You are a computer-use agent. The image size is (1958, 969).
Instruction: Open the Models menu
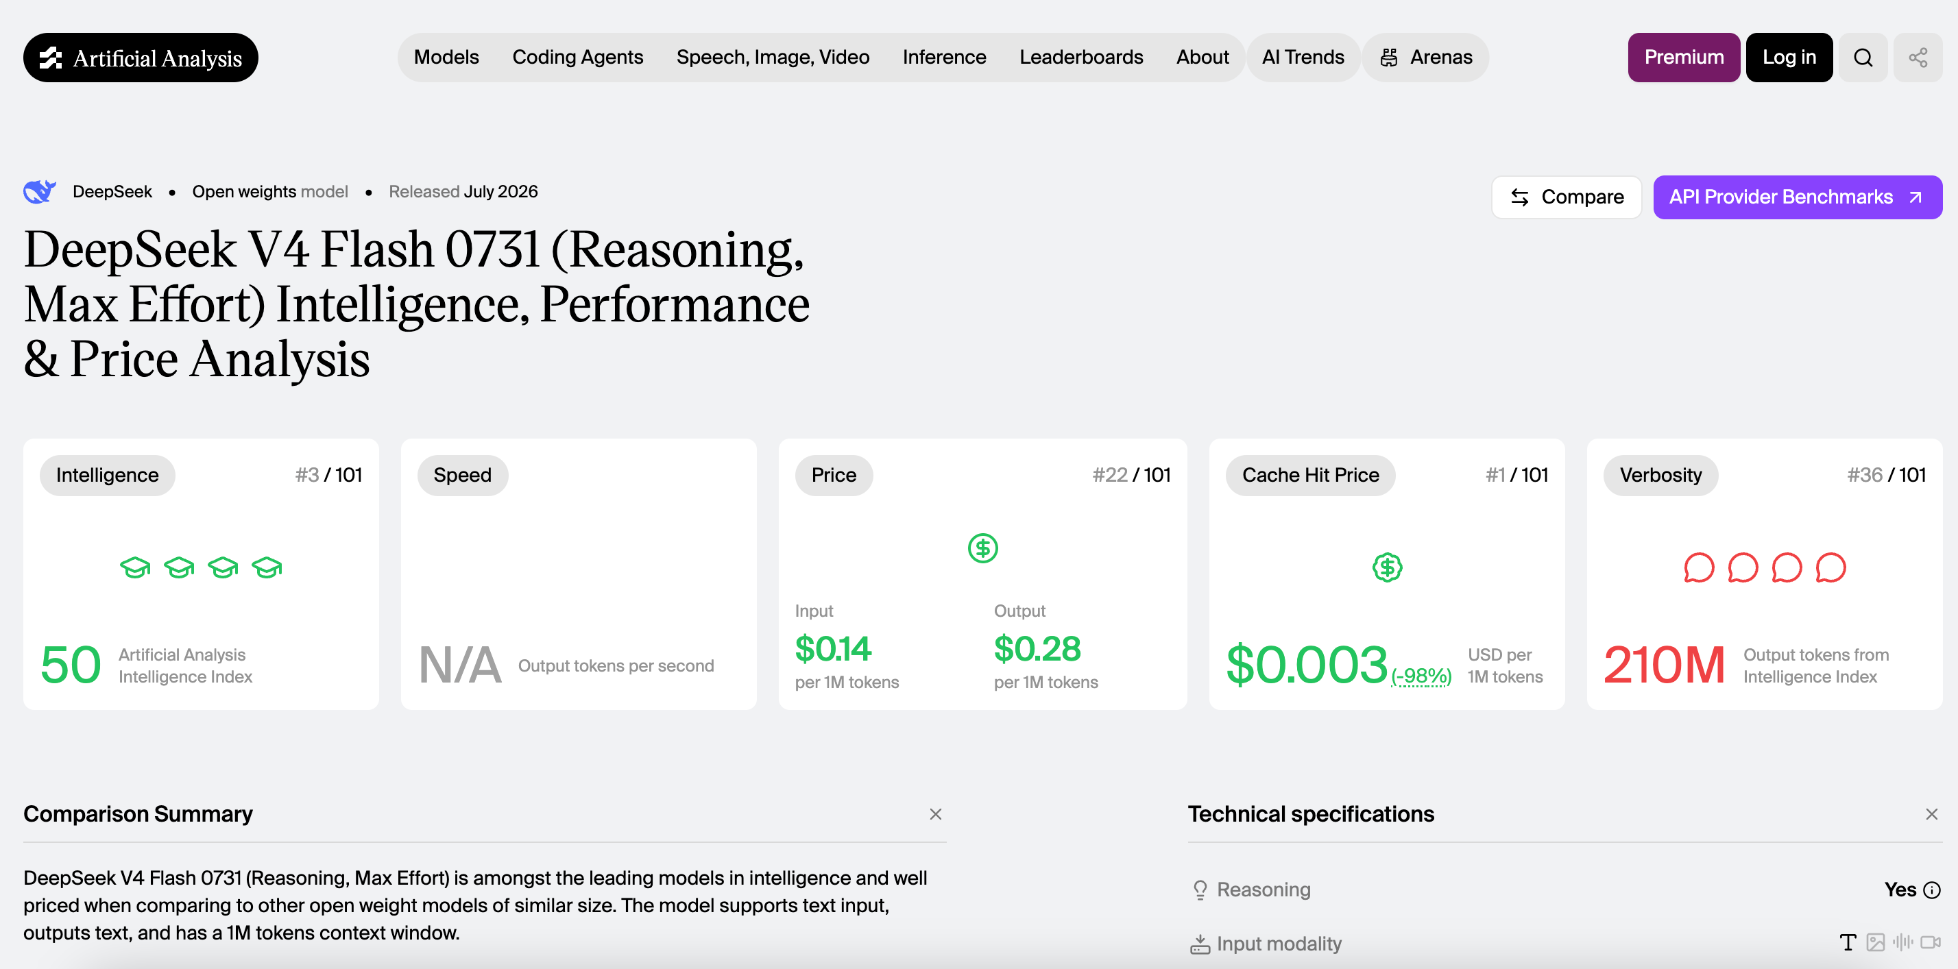coord(446,58)
